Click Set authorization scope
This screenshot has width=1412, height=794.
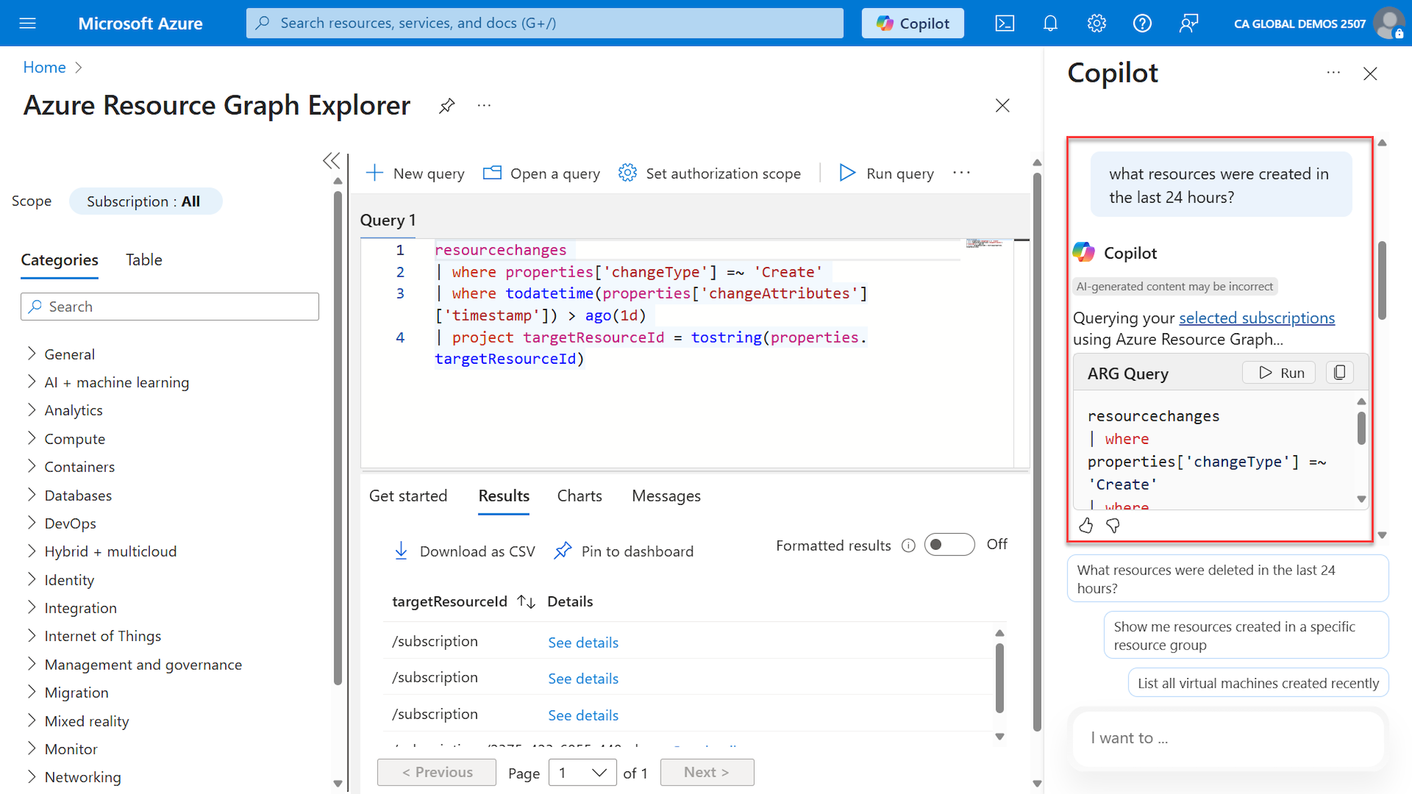(709, 173)
